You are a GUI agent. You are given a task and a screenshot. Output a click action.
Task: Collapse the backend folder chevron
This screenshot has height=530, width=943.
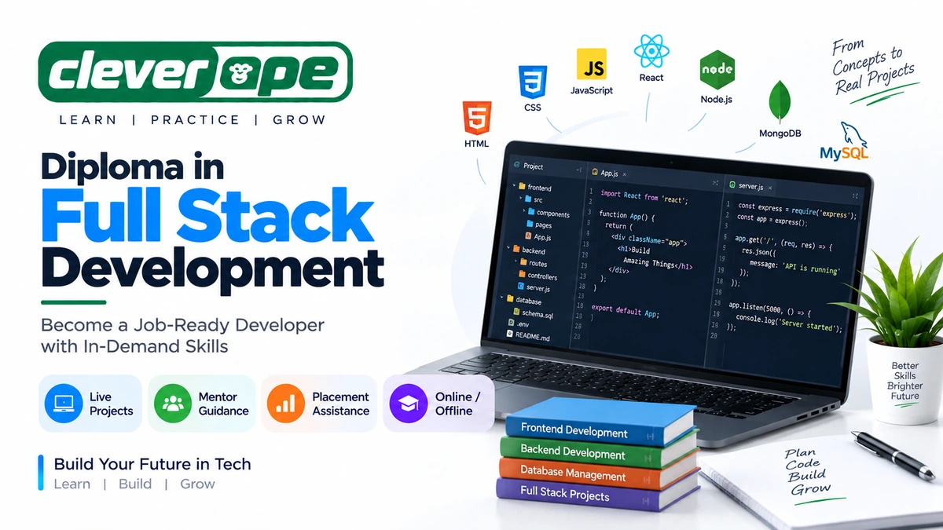pyautogui.click(x=508, y=247)
